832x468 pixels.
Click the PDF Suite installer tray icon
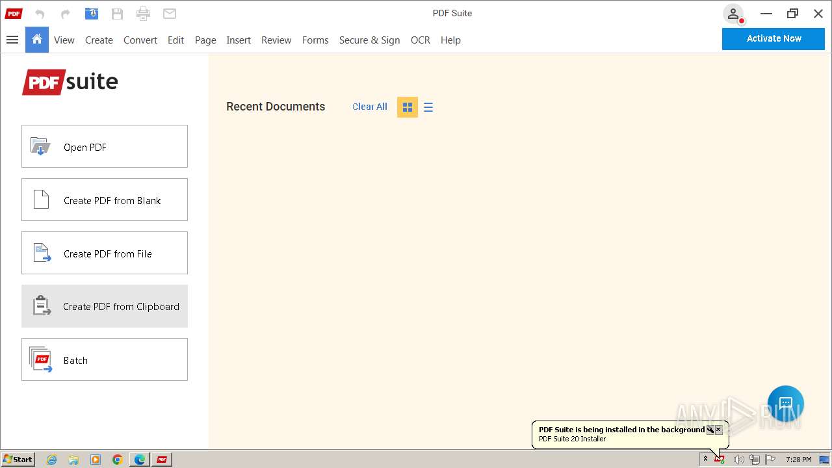tap(720, 460)
